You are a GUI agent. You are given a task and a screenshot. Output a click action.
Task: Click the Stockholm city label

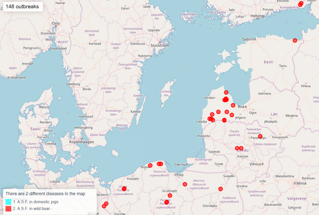coord(160,46)
